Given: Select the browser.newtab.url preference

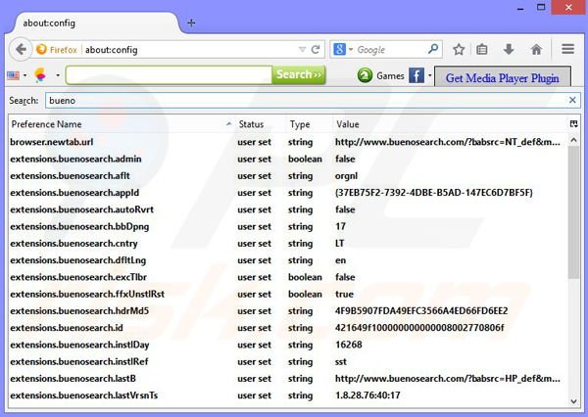Looking at the screenshot, I should pyautogui.click(x=288, y=142).
